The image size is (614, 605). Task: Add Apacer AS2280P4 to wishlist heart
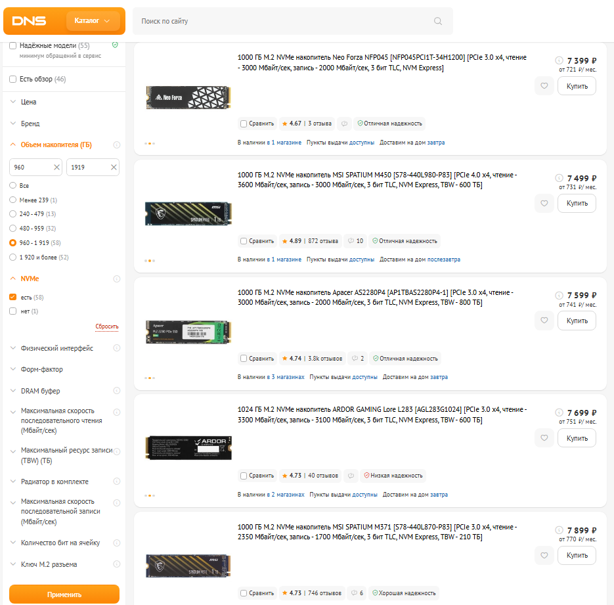point(544,321)
